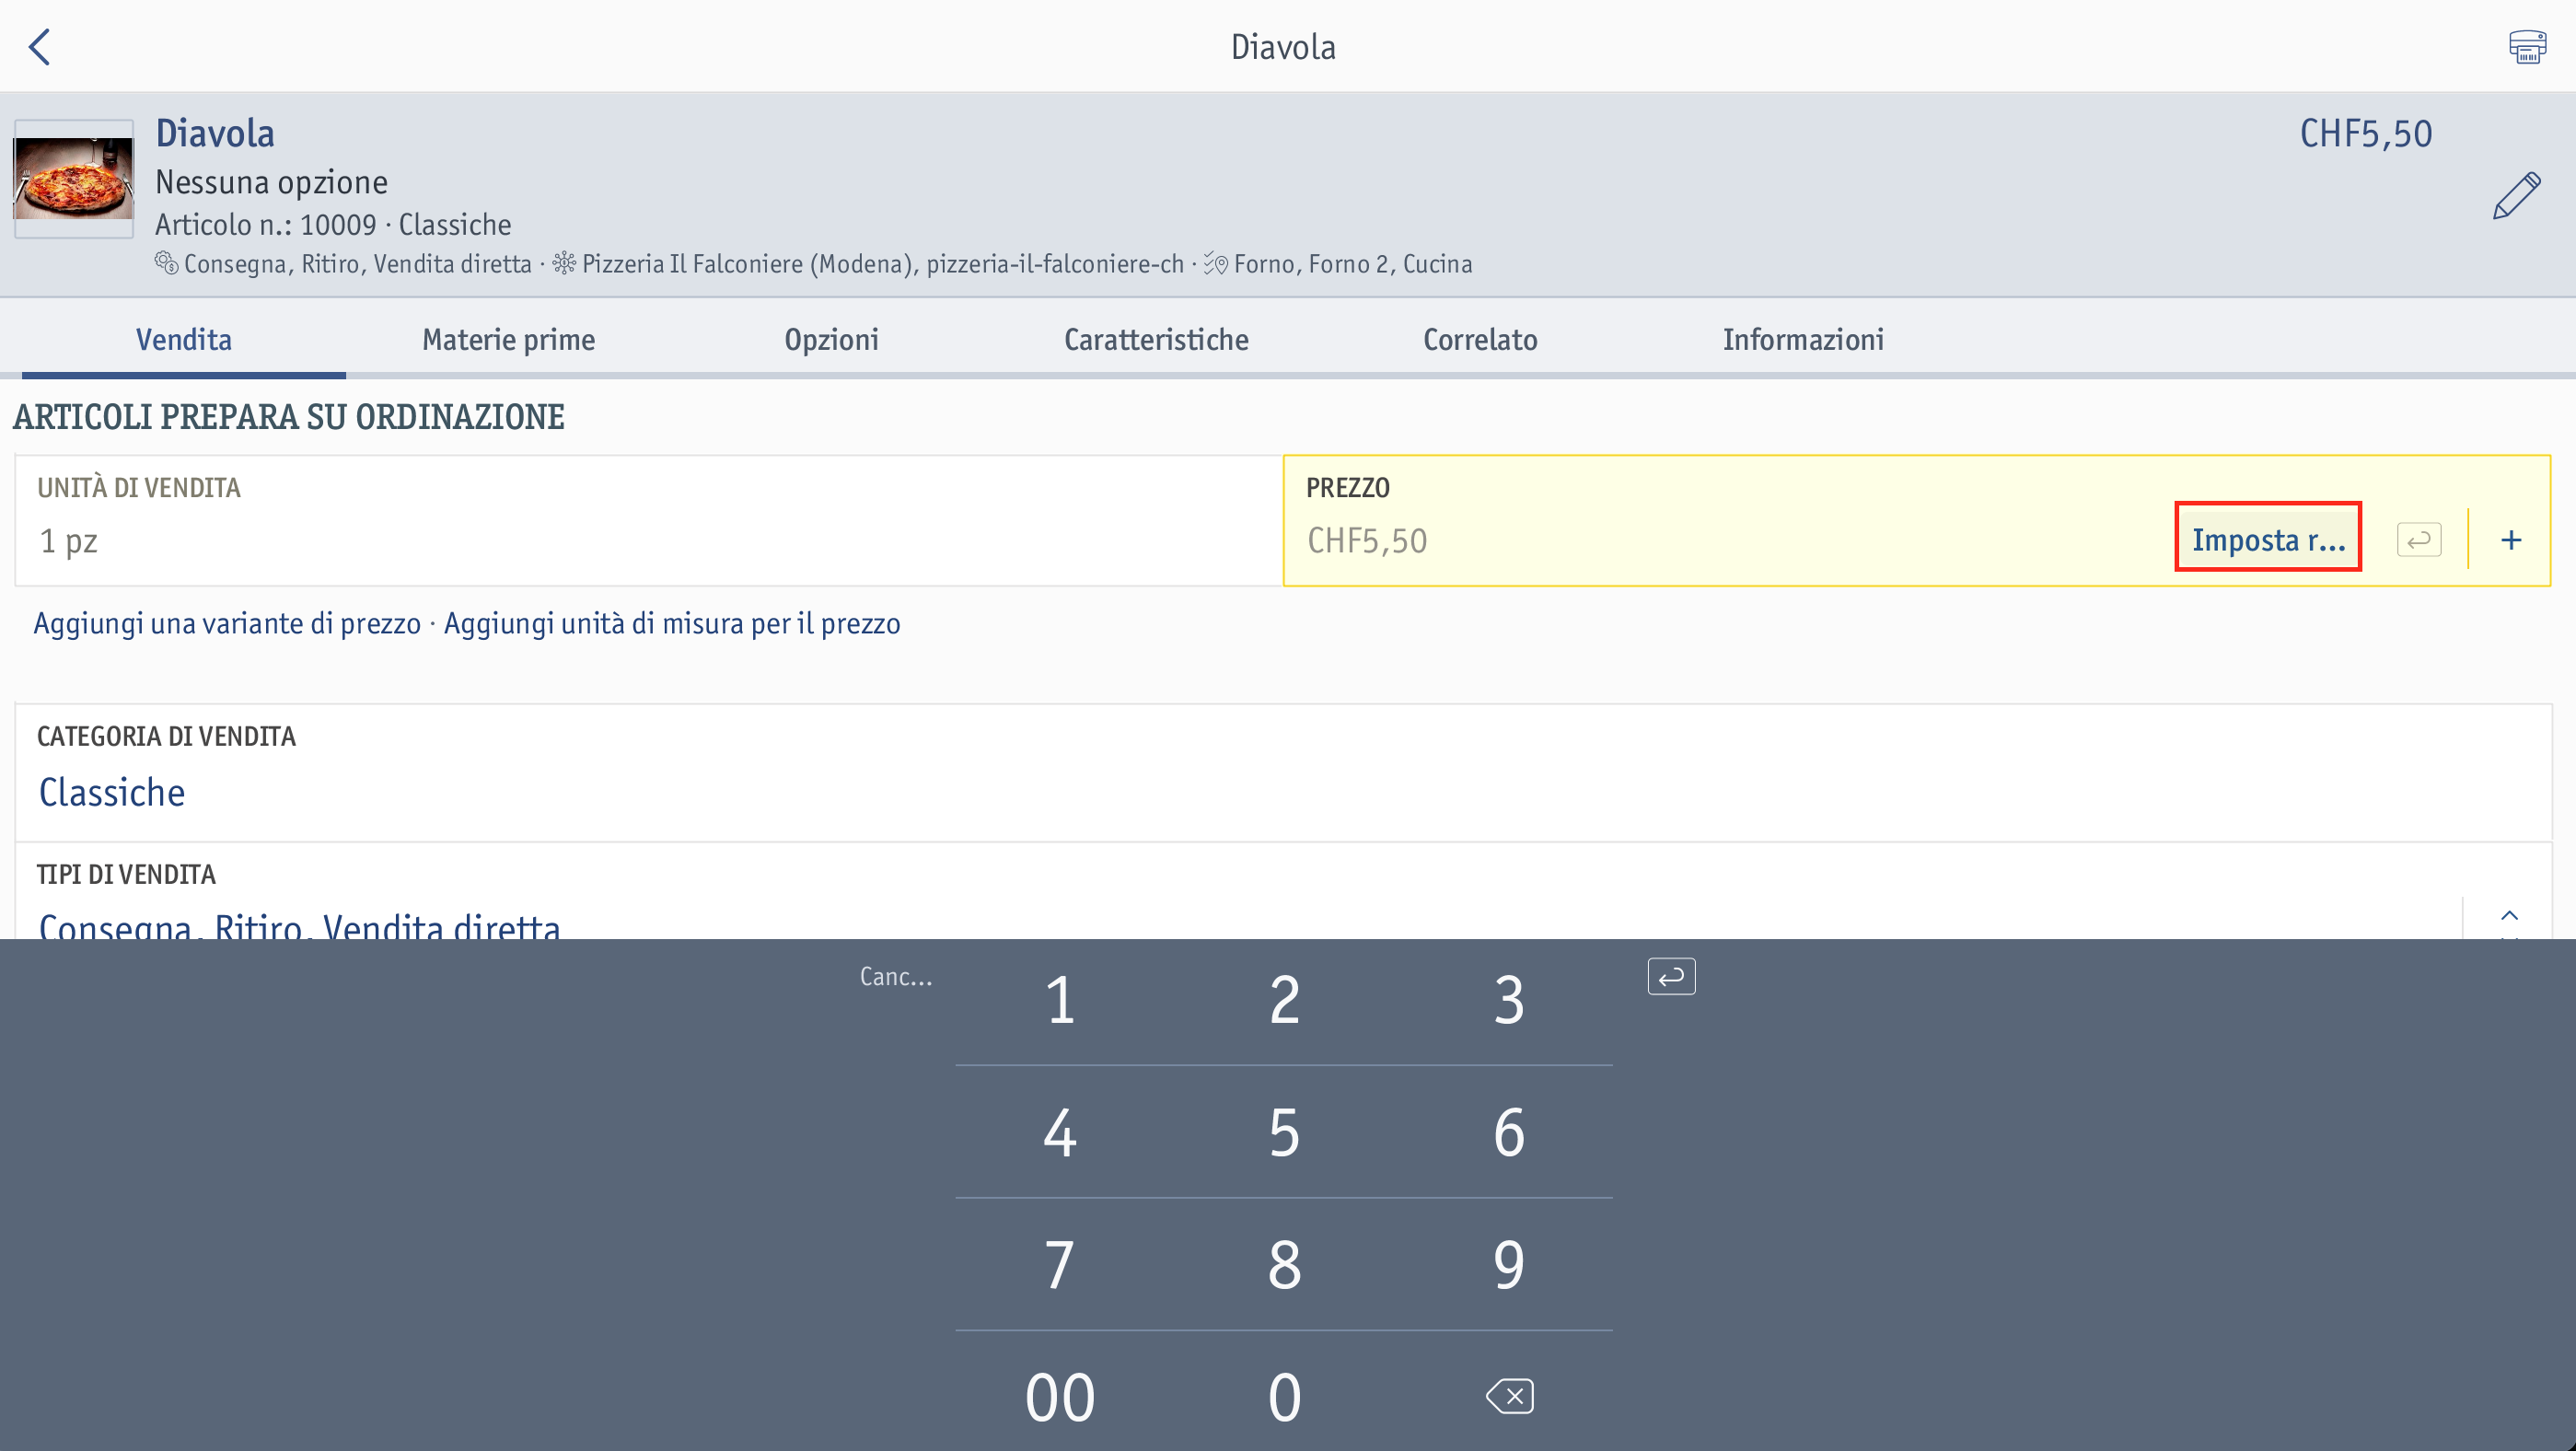Click the Forno, Forno 2, Cucina text
Viewport: 2576px width, 1451px height.
coord(1353,264)
